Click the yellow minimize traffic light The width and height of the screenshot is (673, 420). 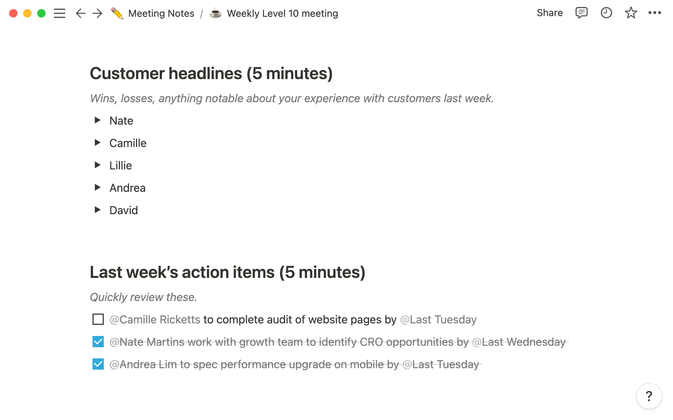point(27,13)
